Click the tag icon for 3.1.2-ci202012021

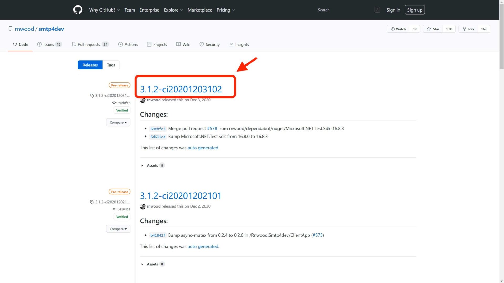(92, 202)
